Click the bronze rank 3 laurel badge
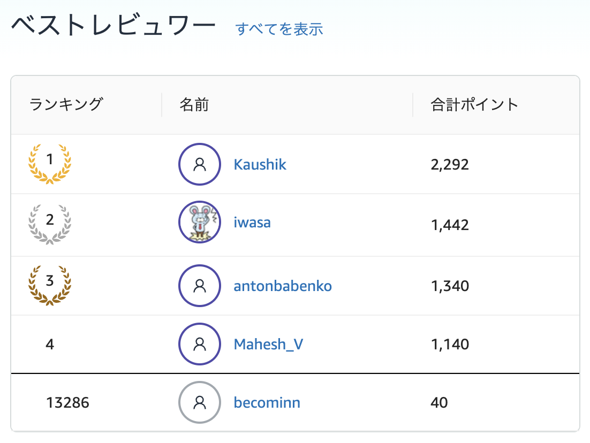Viewport: 590px width, 443px height. [x=50, y=284]
